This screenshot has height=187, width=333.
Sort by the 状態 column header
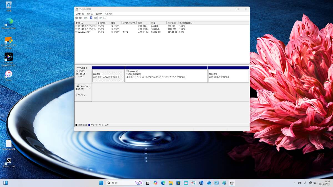point(143,23)
